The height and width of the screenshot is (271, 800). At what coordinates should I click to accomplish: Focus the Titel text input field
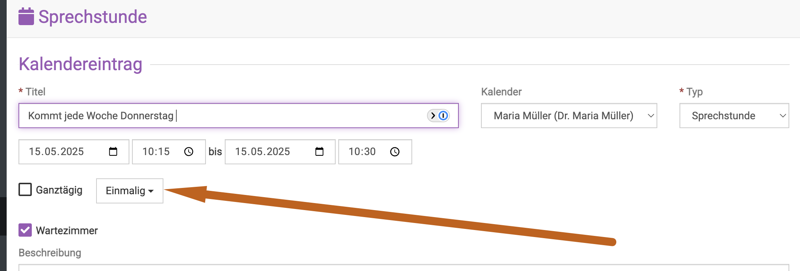[238, 116]
